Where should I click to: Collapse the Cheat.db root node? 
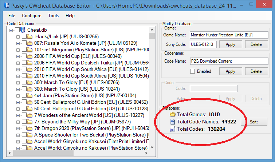[x=12, y=30]
